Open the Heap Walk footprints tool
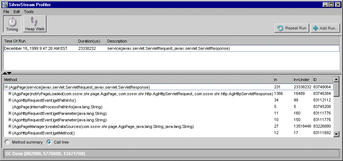The image size is (343, 161). [35, 24]
